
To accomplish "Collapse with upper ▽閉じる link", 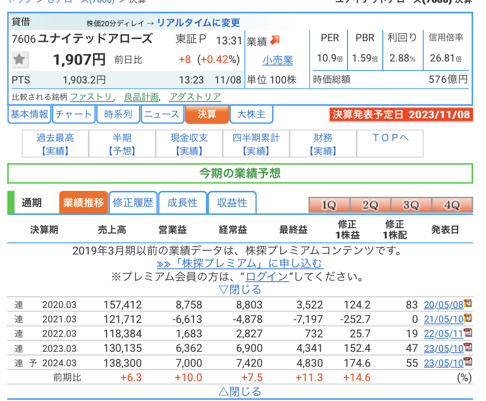I will 240,290.
